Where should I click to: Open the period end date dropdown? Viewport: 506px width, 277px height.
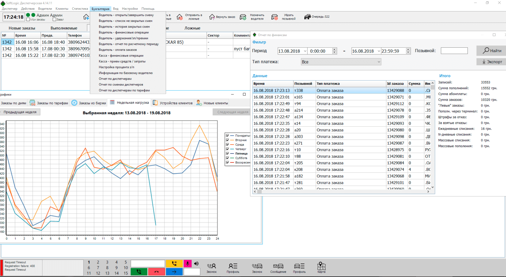point(379,51)
